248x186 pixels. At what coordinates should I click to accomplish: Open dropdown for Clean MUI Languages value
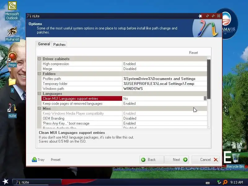pyautogui.click(x=205, y=98)
